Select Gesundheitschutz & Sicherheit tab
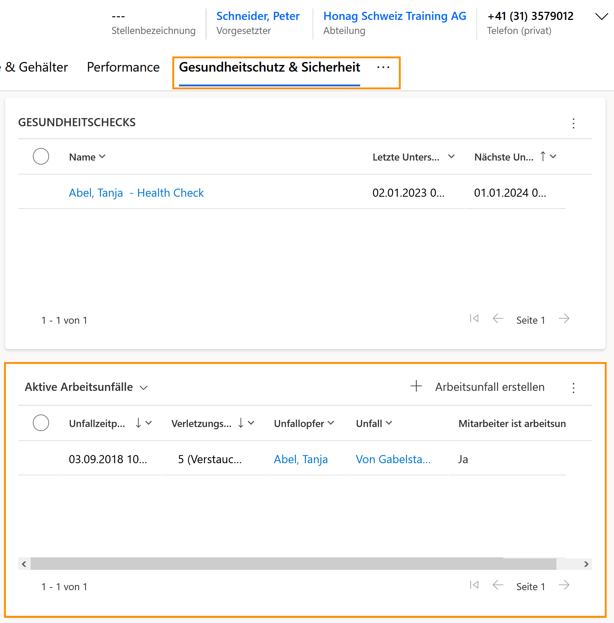Screen dimensions: 614x623 (x=269, y=67)
